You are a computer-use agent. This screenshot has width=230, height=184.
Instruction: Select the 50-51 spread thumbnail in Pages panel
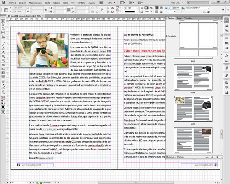[193, 109]
